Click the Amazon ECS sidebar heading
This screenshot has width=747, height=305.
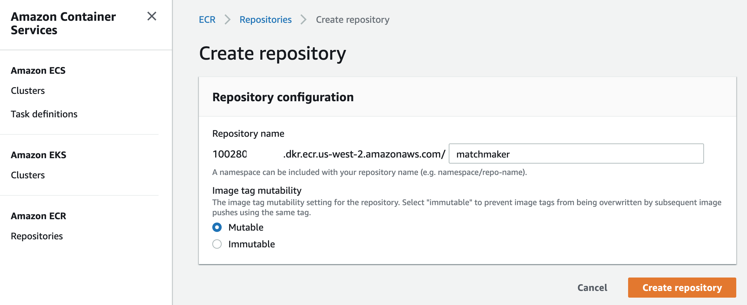[x=38, y=70]
